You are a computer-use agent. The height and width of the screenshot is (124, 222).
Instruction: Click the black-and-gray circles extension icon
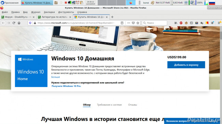tap(202, 23)
